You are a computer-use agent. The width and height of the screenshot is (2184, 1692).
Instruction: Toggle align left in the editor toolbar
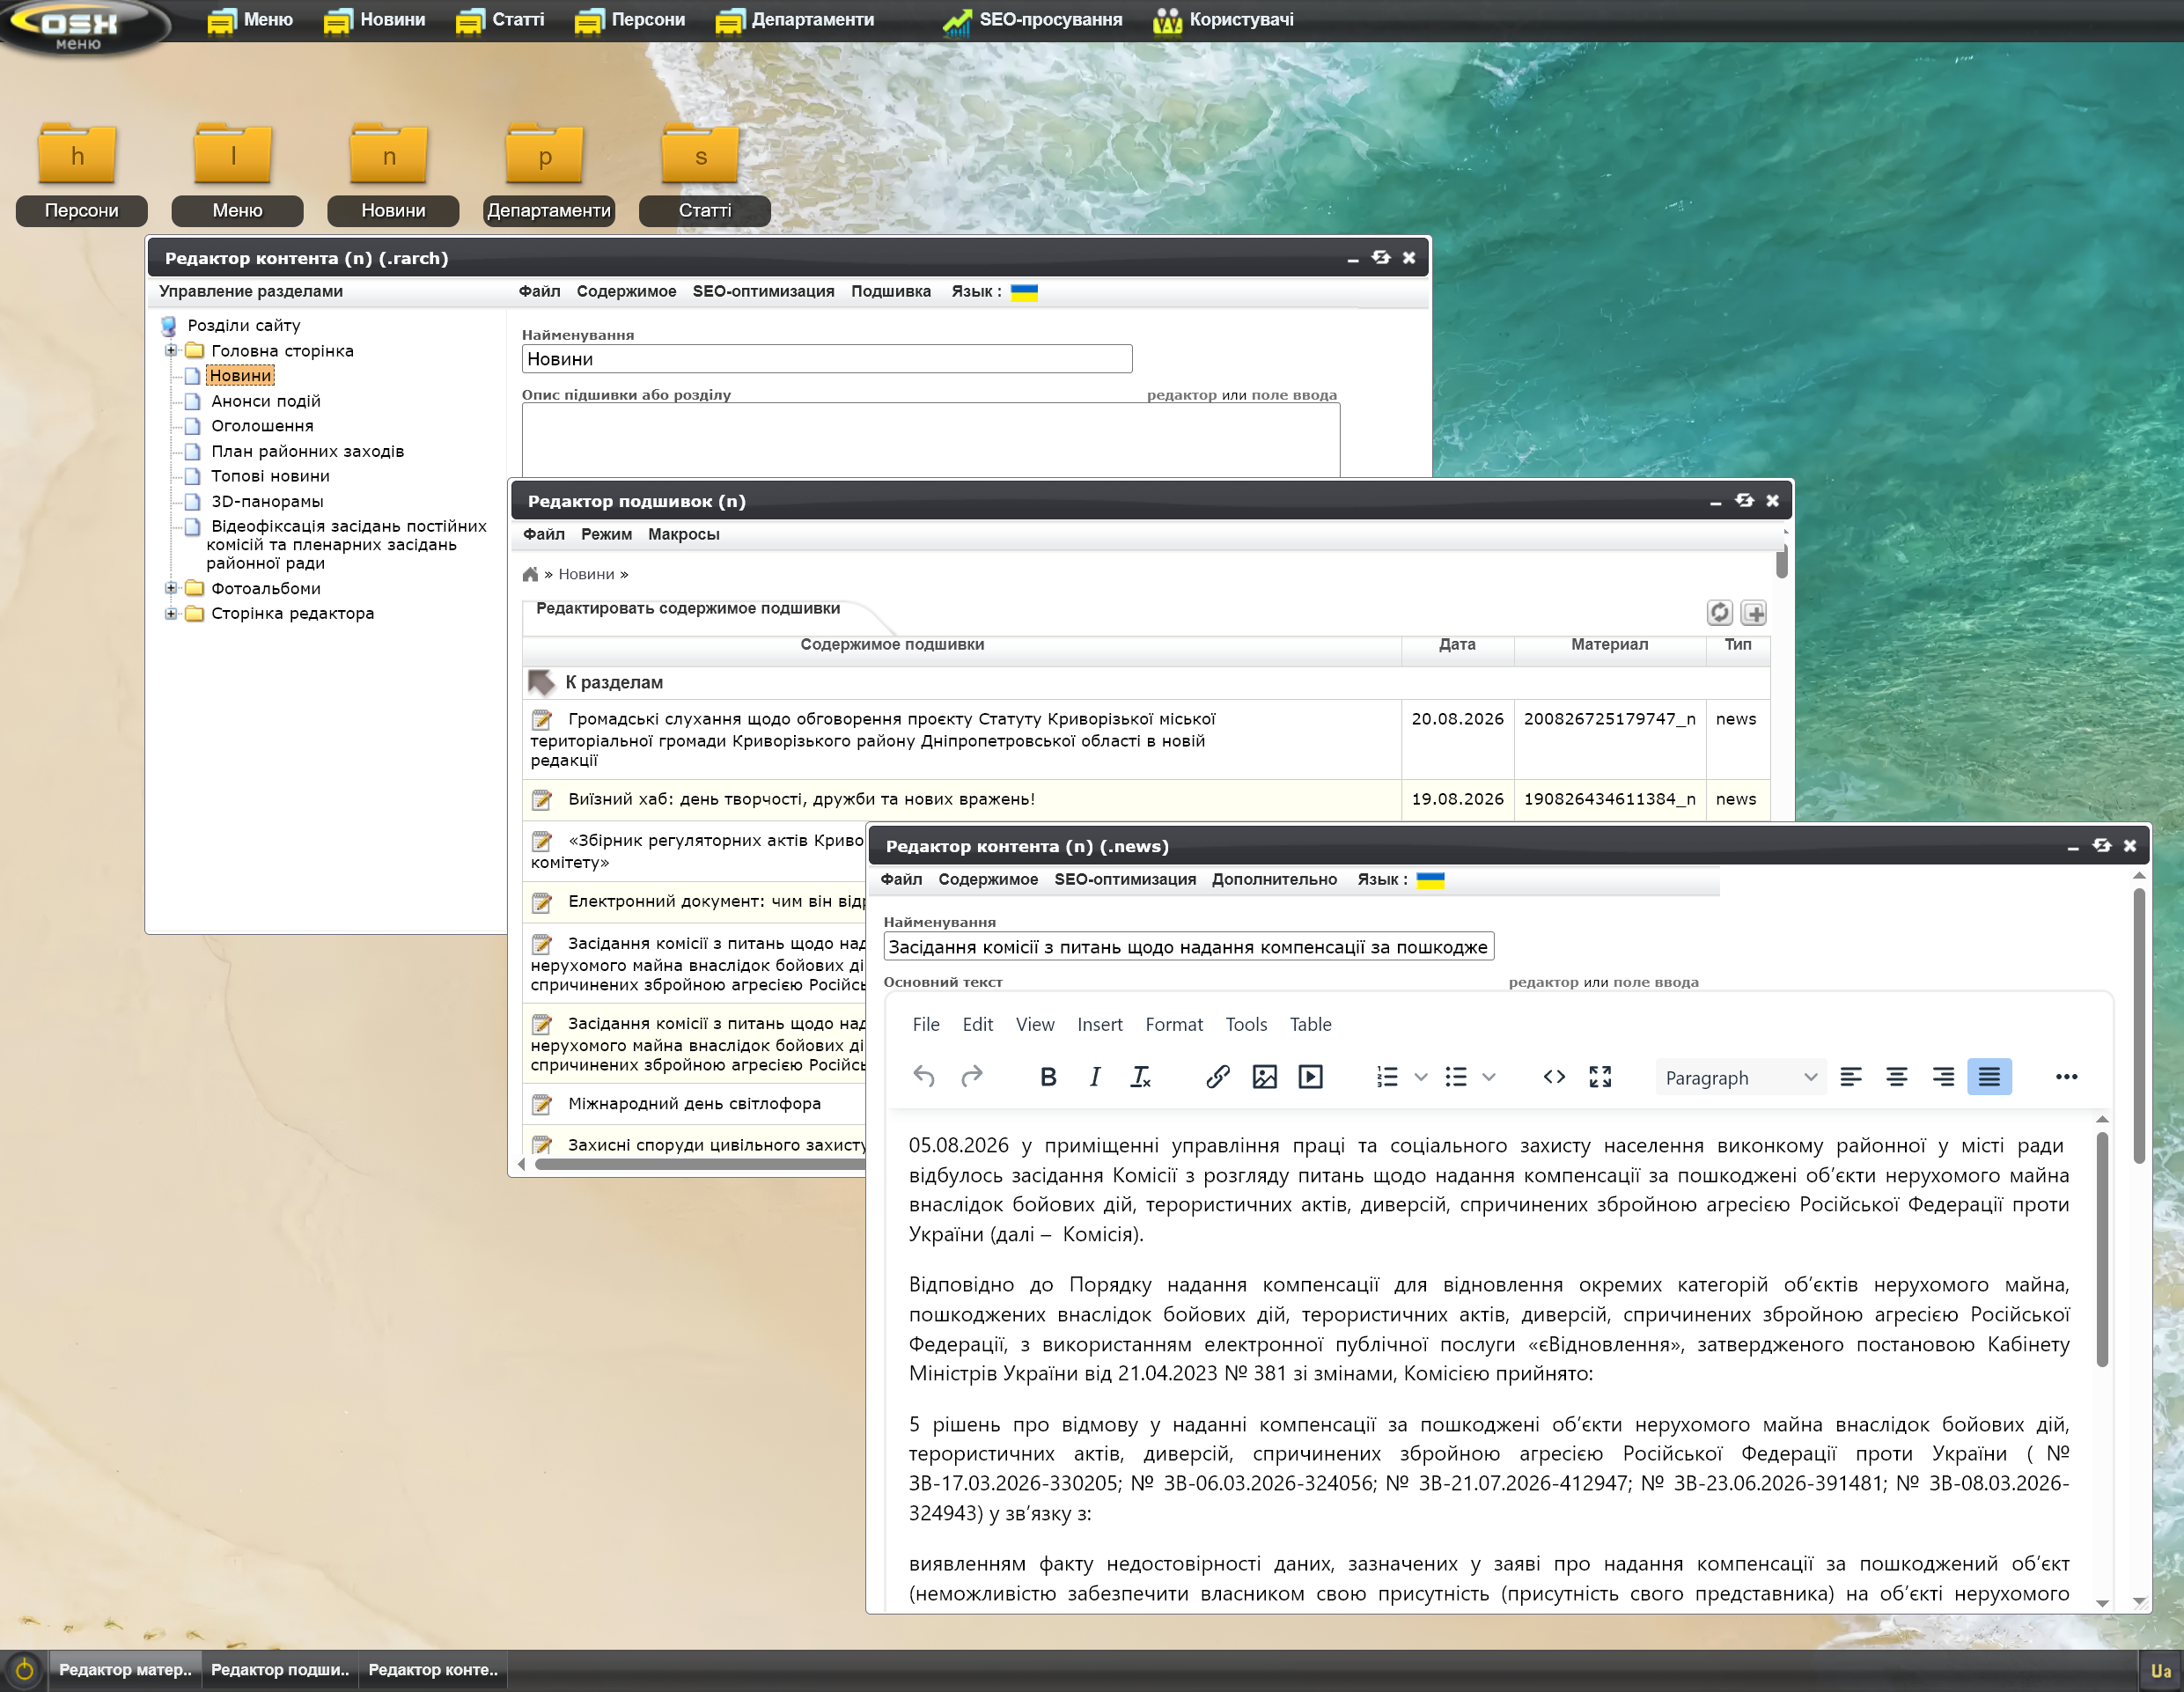[x=1850, y=1077]
